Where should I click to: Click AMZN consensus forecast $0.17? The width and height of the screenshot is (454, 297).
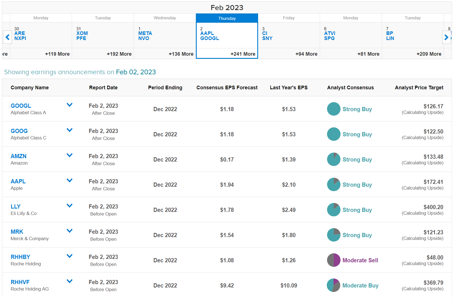[227, 160]
